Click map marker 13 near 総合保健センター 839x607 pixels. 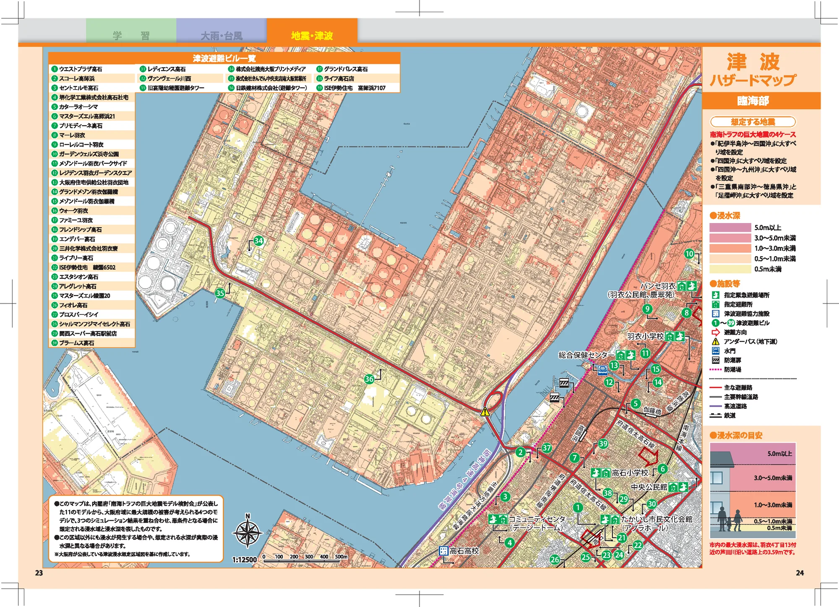(x=614, y=366)
